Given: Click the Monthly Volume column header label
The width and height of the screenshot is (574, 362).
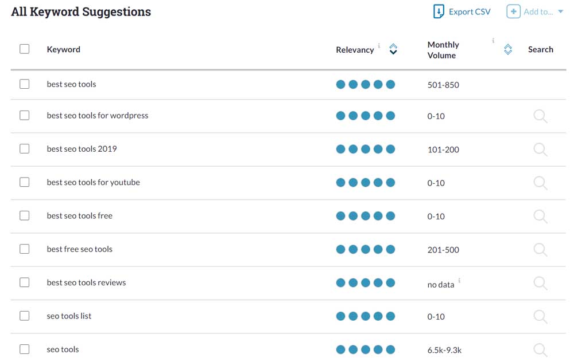Looking at the screenshot, I should pos(443,50).
